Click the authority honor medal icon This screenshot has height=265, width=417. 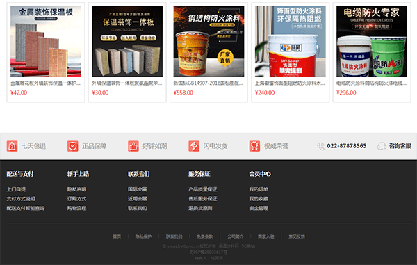tap(254, 146)
